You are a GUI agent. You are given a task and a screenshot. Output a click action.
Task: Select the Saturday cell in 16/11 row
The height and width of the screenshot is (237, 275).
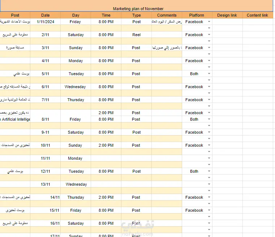coord(76,223)
